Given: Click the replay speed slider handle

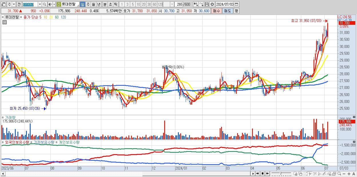Looking at the screenshot, I should point(281,174).
